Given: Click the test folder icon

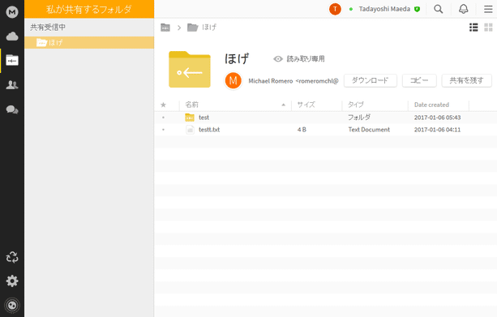Looking at the screenshot, I should click(x=190, y=118).
